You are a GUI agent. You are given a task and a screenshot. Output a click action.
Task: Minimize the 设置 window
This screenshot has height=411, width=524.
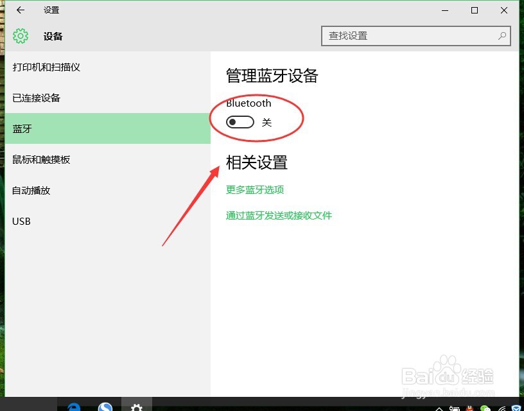click(445, 10)
